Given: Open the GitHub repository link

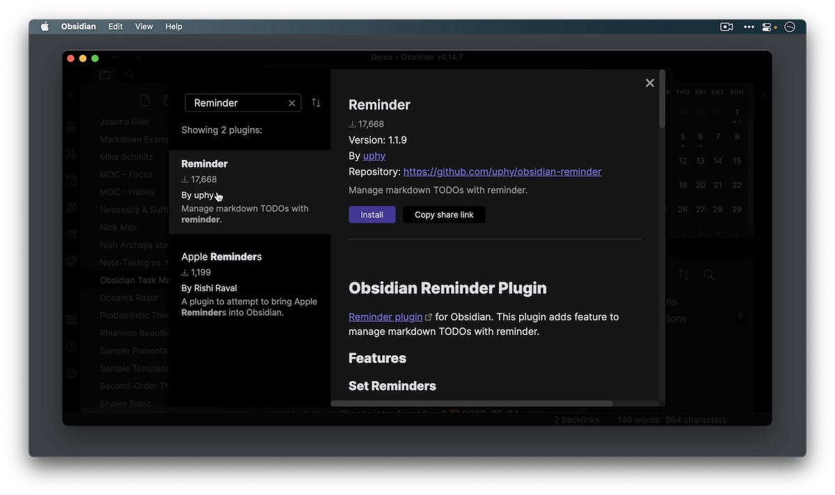Looking at the screenshot, I should [502, 172].
